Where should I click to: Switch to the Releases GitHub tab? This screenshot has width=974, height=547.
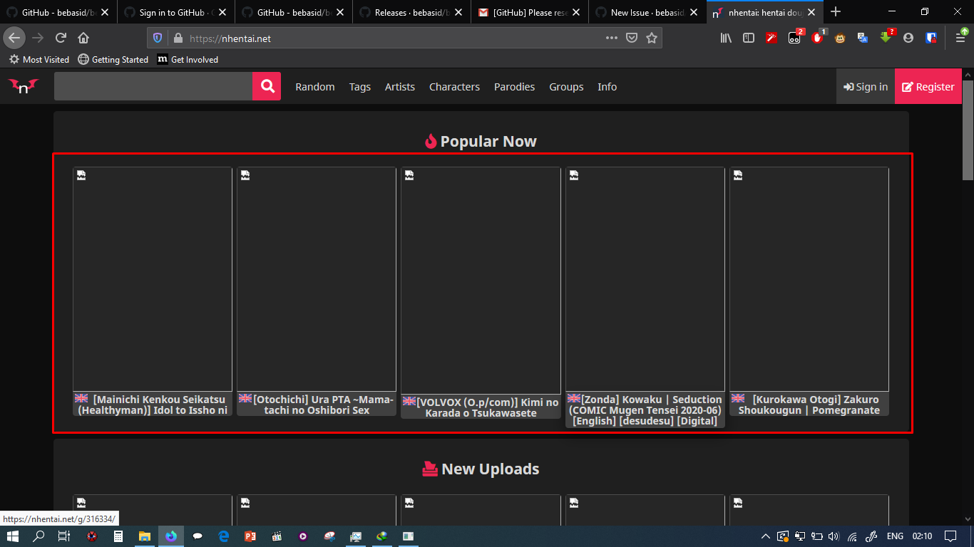[x=406, y=11]
